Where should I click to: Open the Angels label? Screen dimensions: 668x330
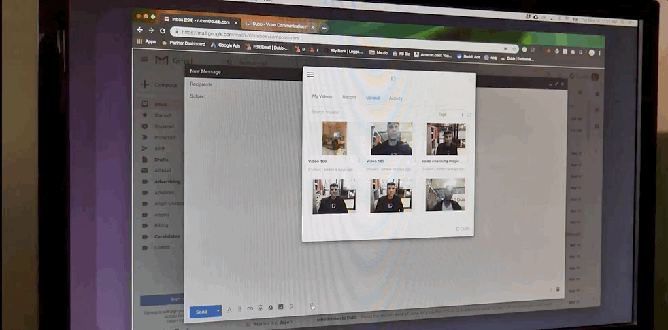161,215
